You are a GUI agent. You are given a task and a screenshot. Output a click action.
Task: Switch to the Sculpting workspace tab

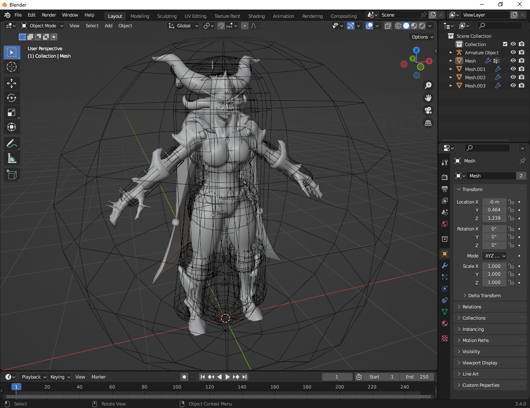click(x=167, y=16)
